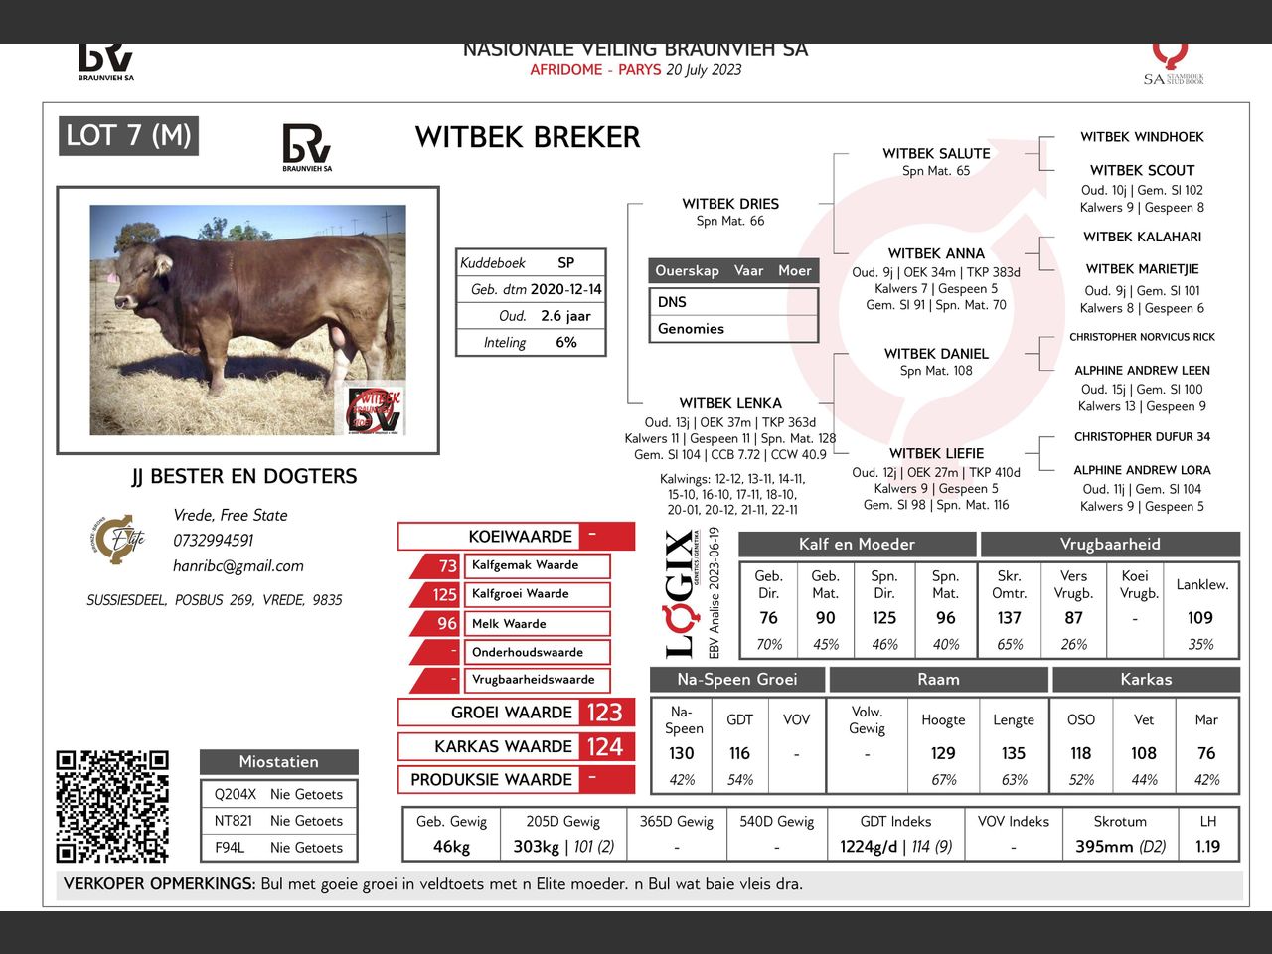Click the red KOEIWAARDE bar
This screenshot has width=1272, height=954.
[x=516, y=536]
